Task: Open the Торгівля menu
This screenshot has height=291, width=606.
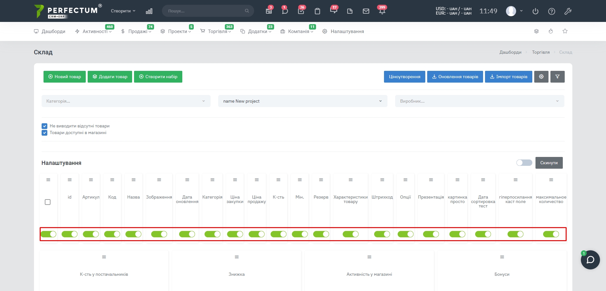Action: (218, 31)
